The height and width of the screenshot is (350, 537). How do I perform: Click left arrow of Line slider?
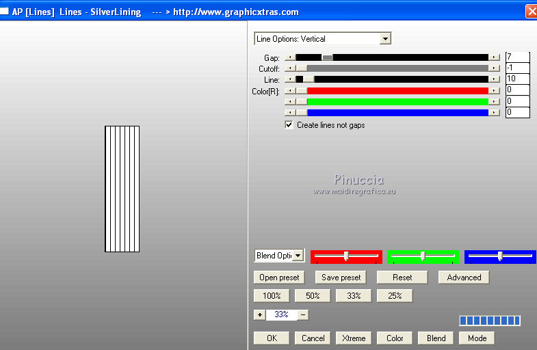point(290,79)
